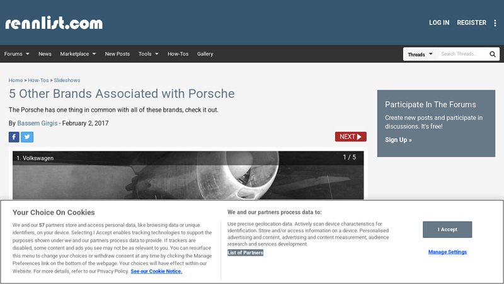
Task: Open Gallery in navigation bar
Action: coord(205,54)
